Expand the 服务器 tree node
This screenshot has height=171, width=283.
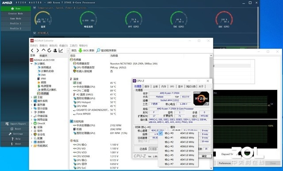[x=31, y=104]
